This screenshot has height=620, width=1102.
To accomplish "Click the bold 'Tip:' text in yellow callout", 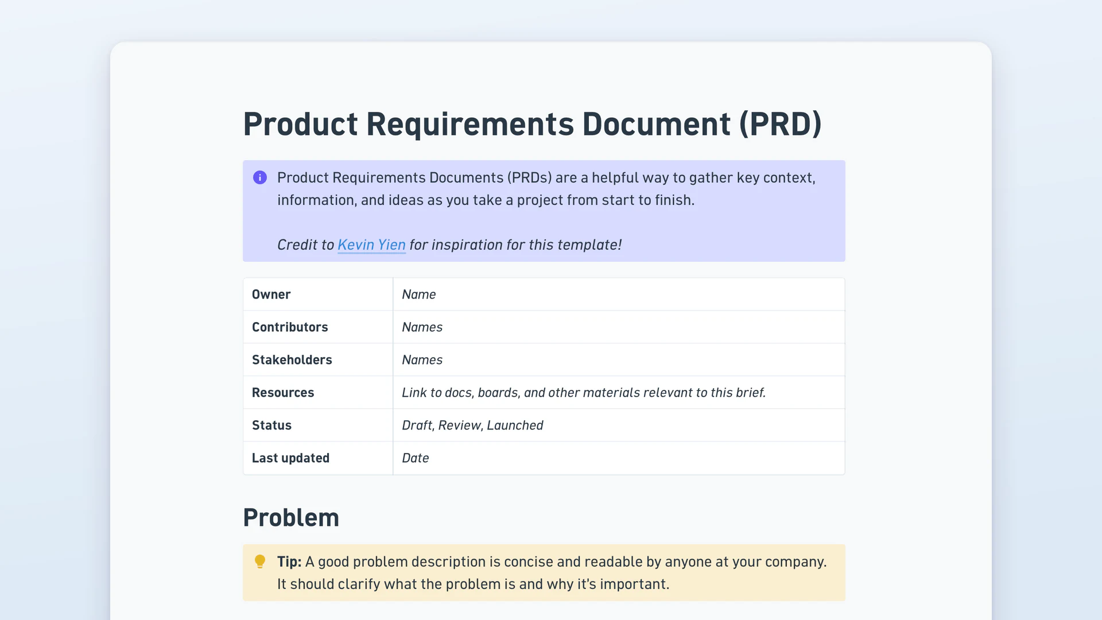I will point(289,561).
